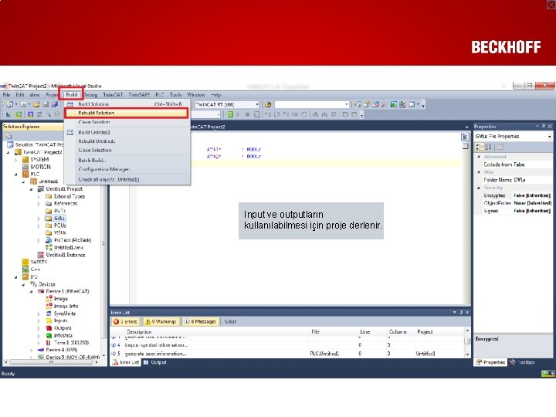Collapse Device 1 (EtherCAT) node
Viewport: 556px width, 417px height.
tap(32, 291)
